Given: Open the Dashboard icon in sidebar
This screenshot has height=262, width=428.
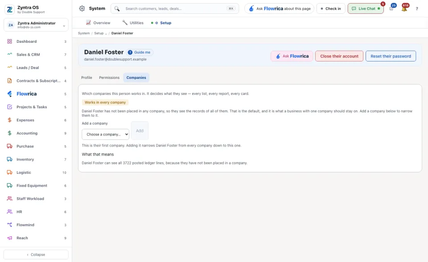Looking at the screenshot, I should tap(9, 41).
